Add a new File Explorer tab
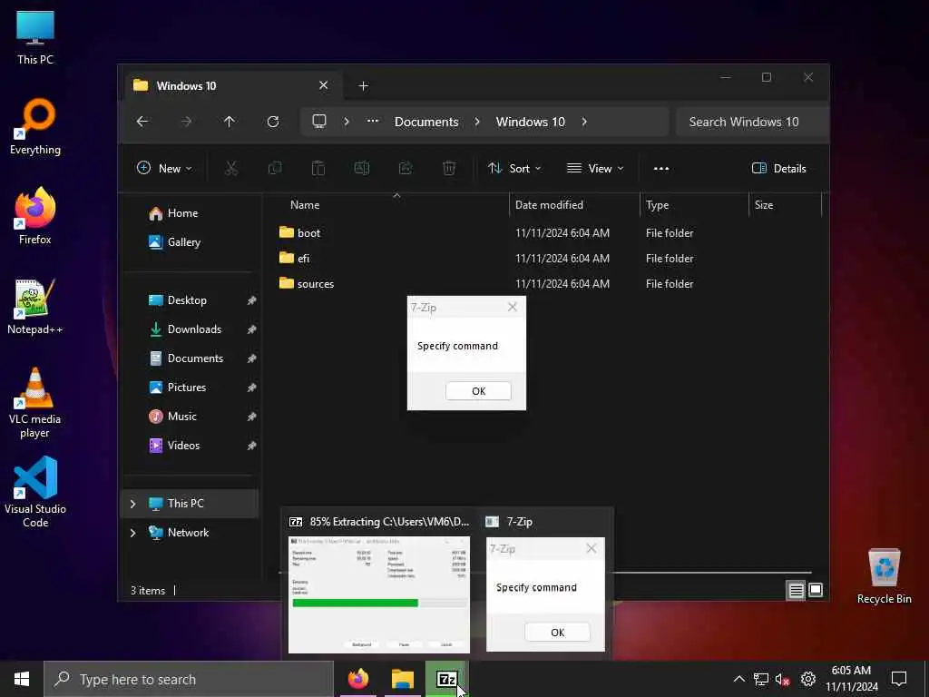Screen dimensions: 929x697 pyautogui.click(x=363, y=86)
